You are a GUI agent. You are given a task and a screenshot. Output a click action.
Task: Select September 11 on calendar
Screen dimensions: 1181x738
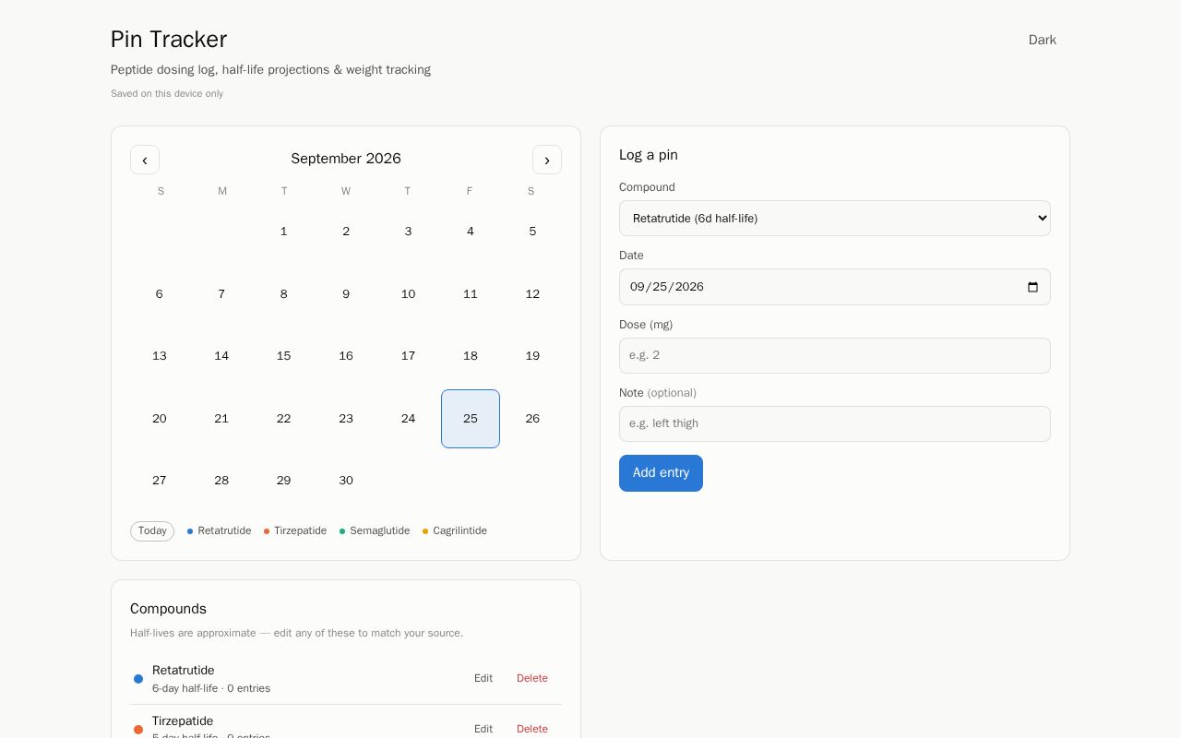click(471, 294)
